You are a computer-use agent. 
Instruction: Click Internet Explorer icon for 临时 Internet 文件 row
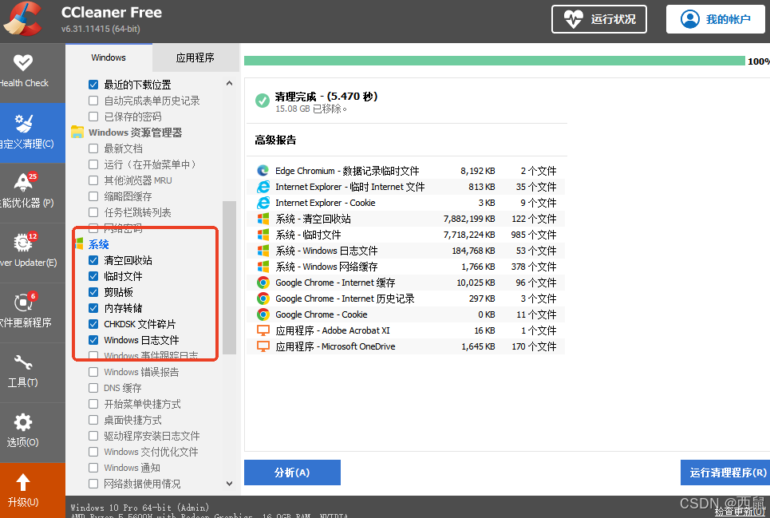point(263,187)
